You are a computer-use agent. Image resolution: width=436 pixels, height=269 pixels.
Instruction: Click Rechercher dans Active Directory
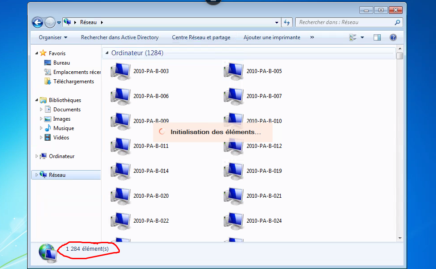119,38
